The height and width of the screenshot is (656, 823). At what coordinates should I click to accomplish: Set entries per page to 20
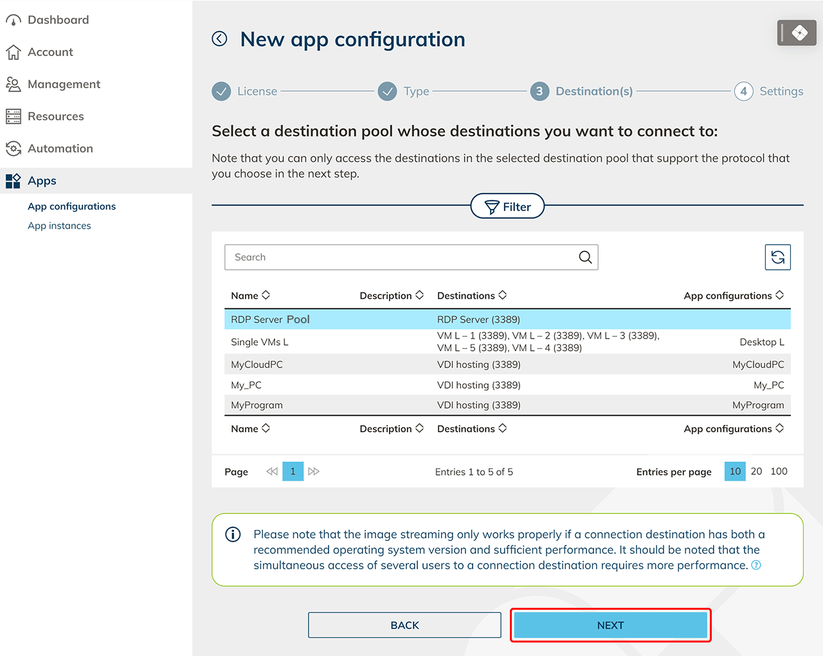coord(756,472)
